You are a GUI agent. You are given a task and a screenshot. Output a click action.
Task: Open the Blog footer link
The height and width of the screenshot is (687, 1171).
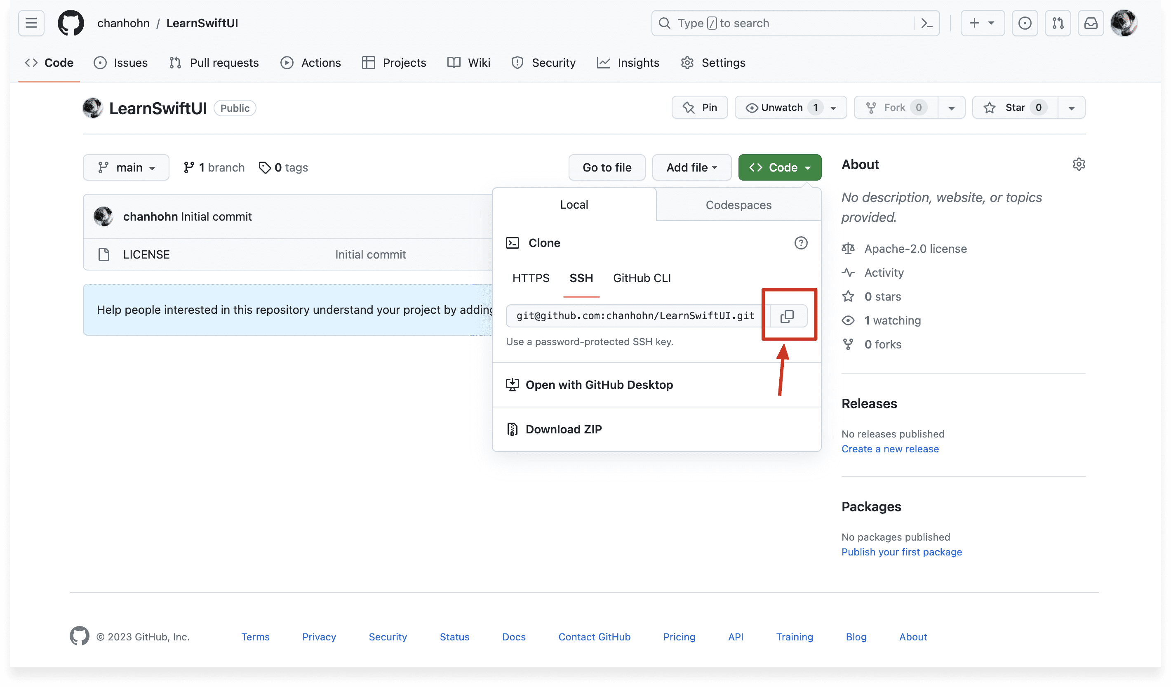point(856,636)
